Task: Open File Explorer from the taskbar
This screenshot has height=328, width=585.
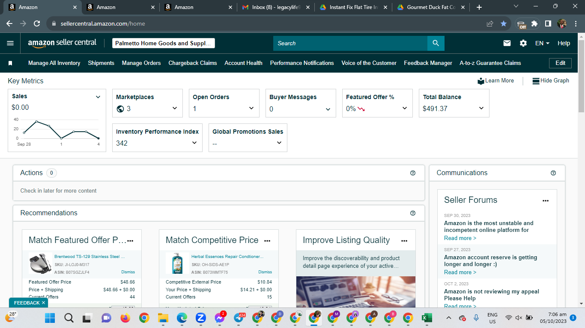Action: 163,318
